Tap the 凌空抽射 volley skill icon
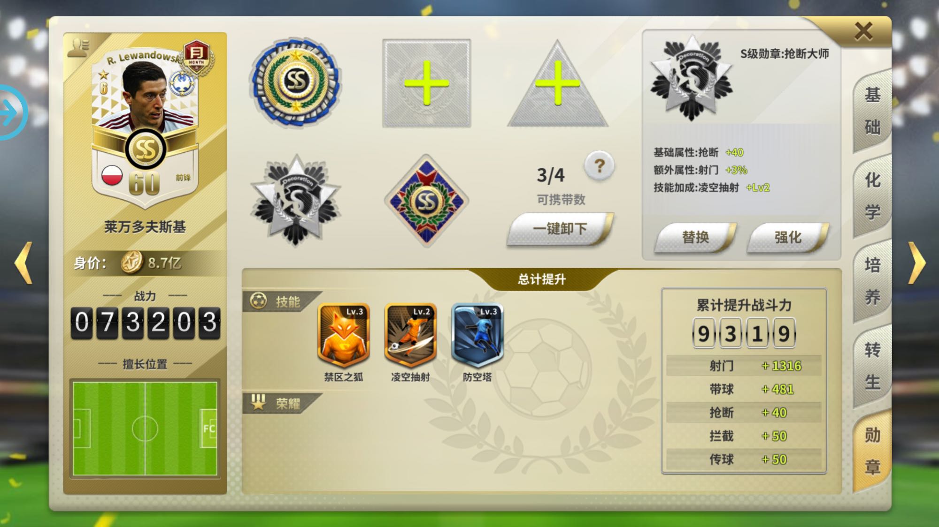Viewport: 939px width, 527px height. [410, 335]
